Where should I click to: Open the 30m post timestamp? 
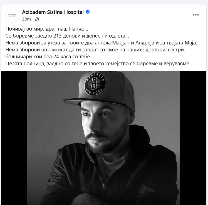pos(26,19)
